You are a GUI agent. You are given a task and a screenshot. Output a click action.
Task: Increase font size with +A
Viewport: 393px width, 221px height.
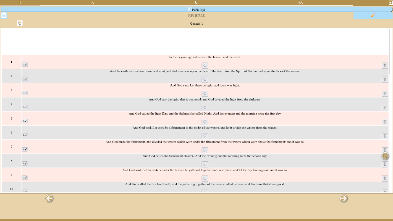pos(301,3)
